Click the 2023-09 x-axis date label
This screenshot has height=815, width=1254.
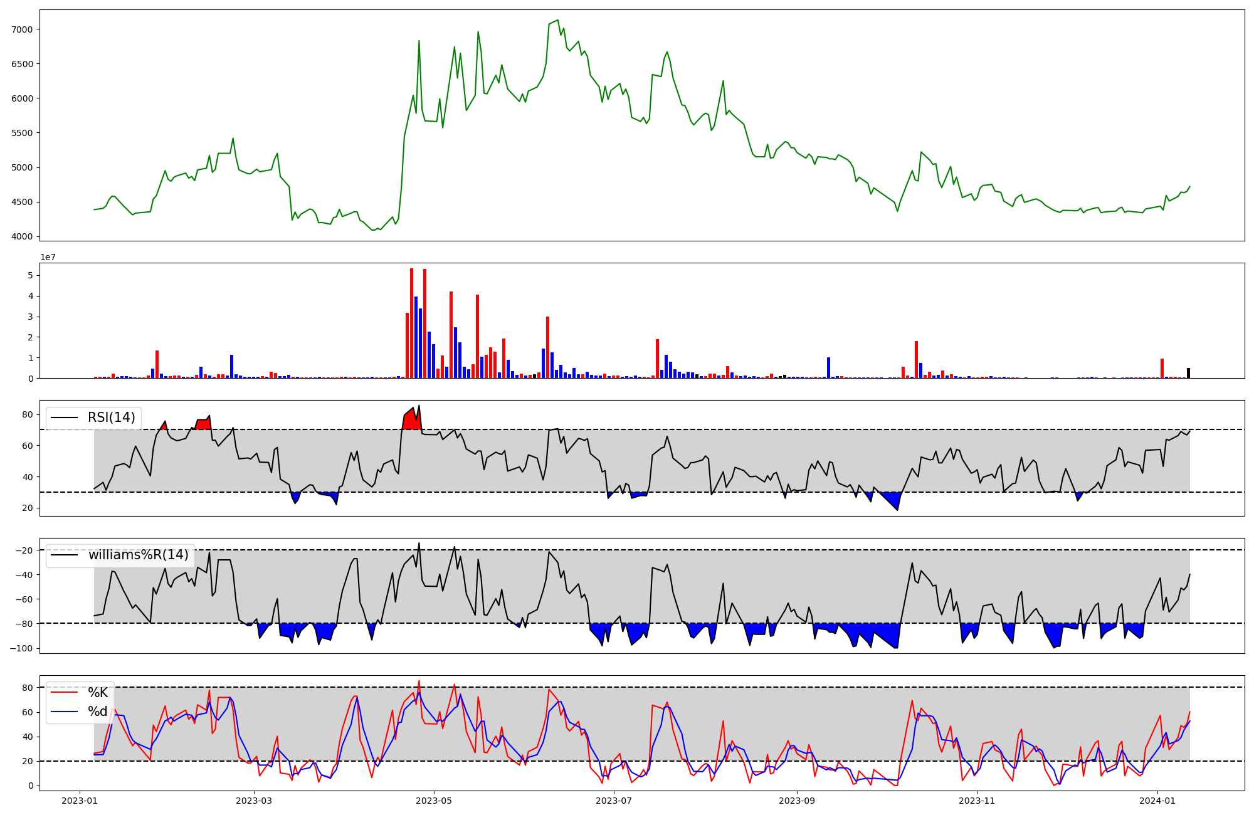(x=797, y=801)
